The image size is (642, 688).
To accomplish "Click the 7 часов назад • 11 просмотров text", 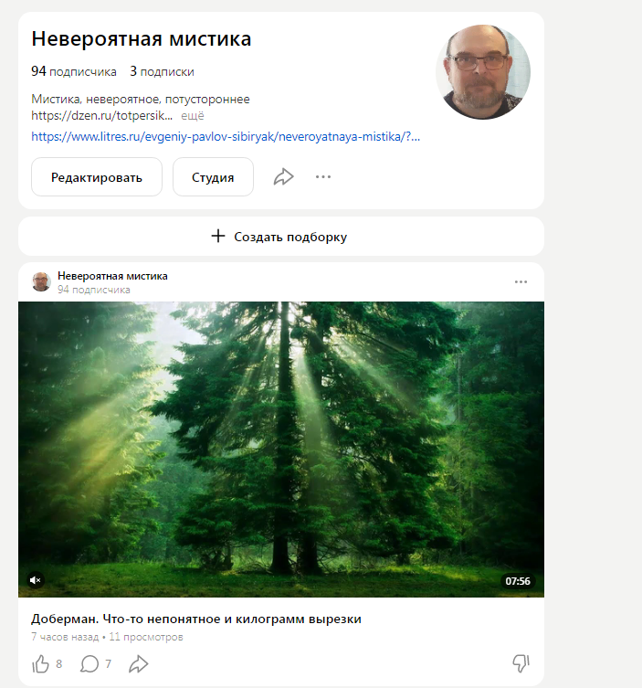I will pos(107,637).
